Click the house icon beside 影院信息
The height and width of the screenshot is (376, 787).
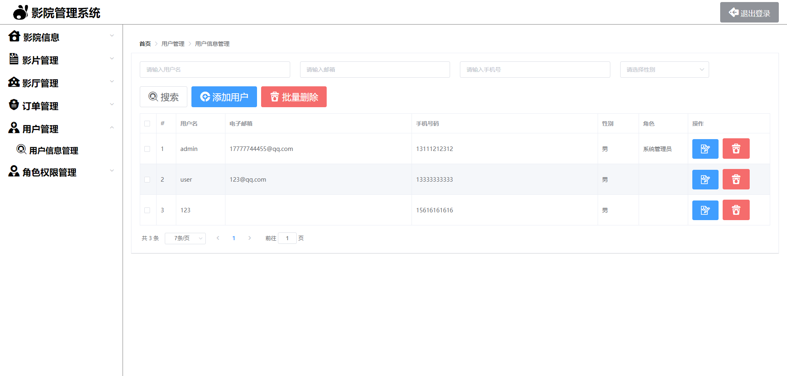coord(14,36)
